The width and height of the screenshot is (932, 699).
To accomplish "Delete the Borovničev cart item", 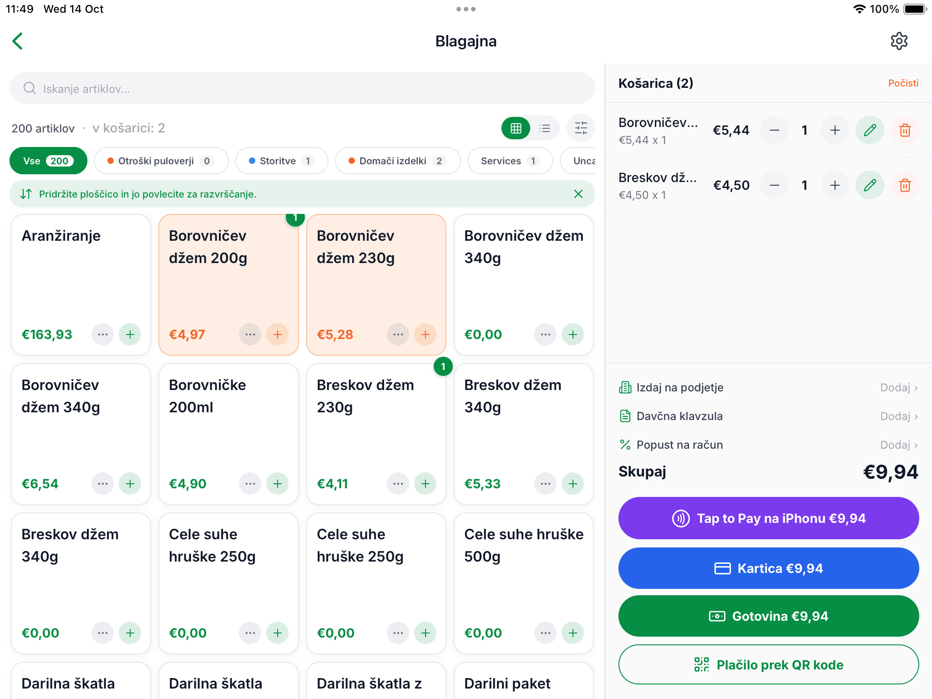I will 905,130.
